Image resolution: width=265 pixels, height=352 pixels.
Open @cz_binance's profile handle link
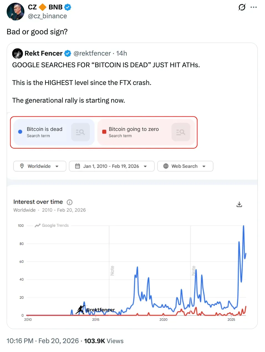(47, 16)
